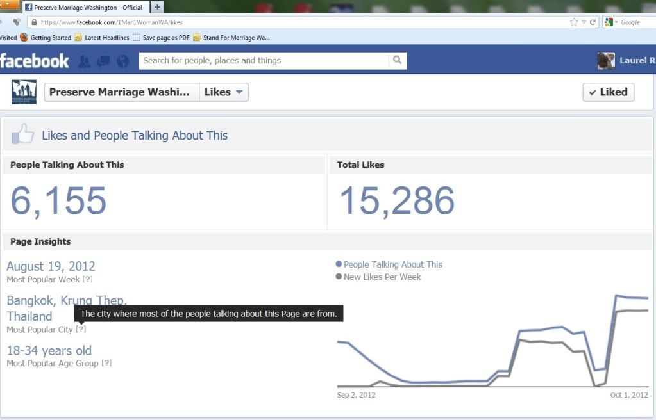Click help icon beside Most Popular City
The width and height of the screenshot is (656, 420).
click(81, 329)
